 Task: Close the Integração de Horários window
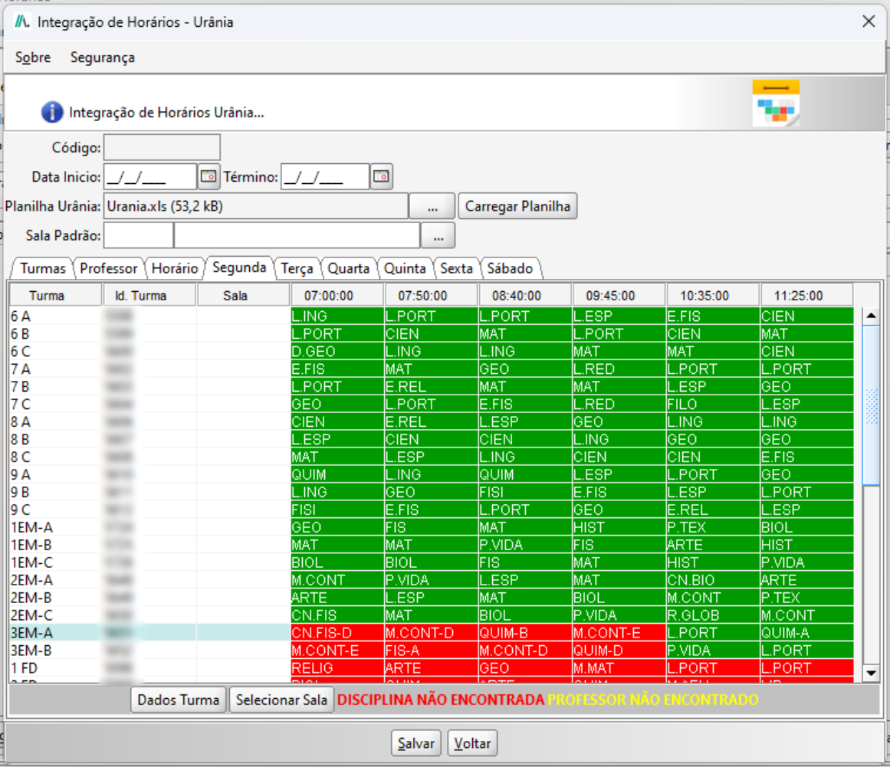point(869,21)
